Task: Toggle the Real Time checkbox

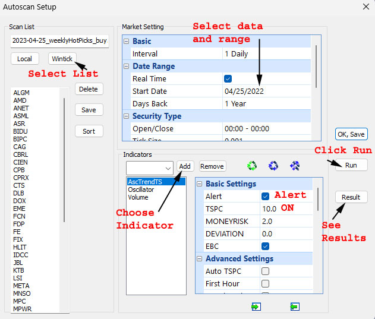Action: click(x=228, y=78)
